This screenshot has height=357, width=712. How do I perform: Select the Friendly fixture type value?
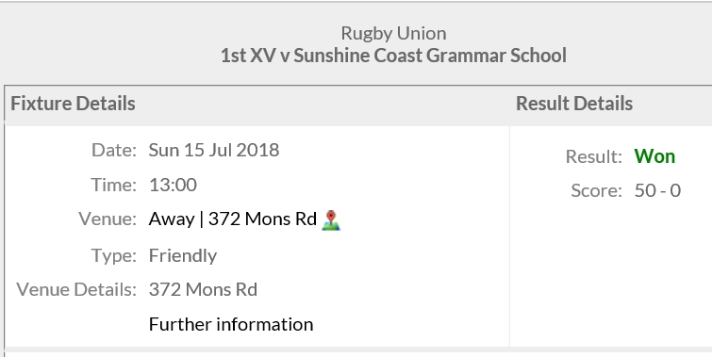coord(183,256)
